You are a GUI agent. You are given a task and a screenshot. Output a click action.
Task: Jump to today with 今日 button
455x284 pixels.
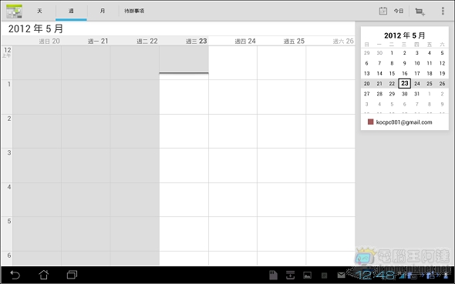[x=399, y=11]
